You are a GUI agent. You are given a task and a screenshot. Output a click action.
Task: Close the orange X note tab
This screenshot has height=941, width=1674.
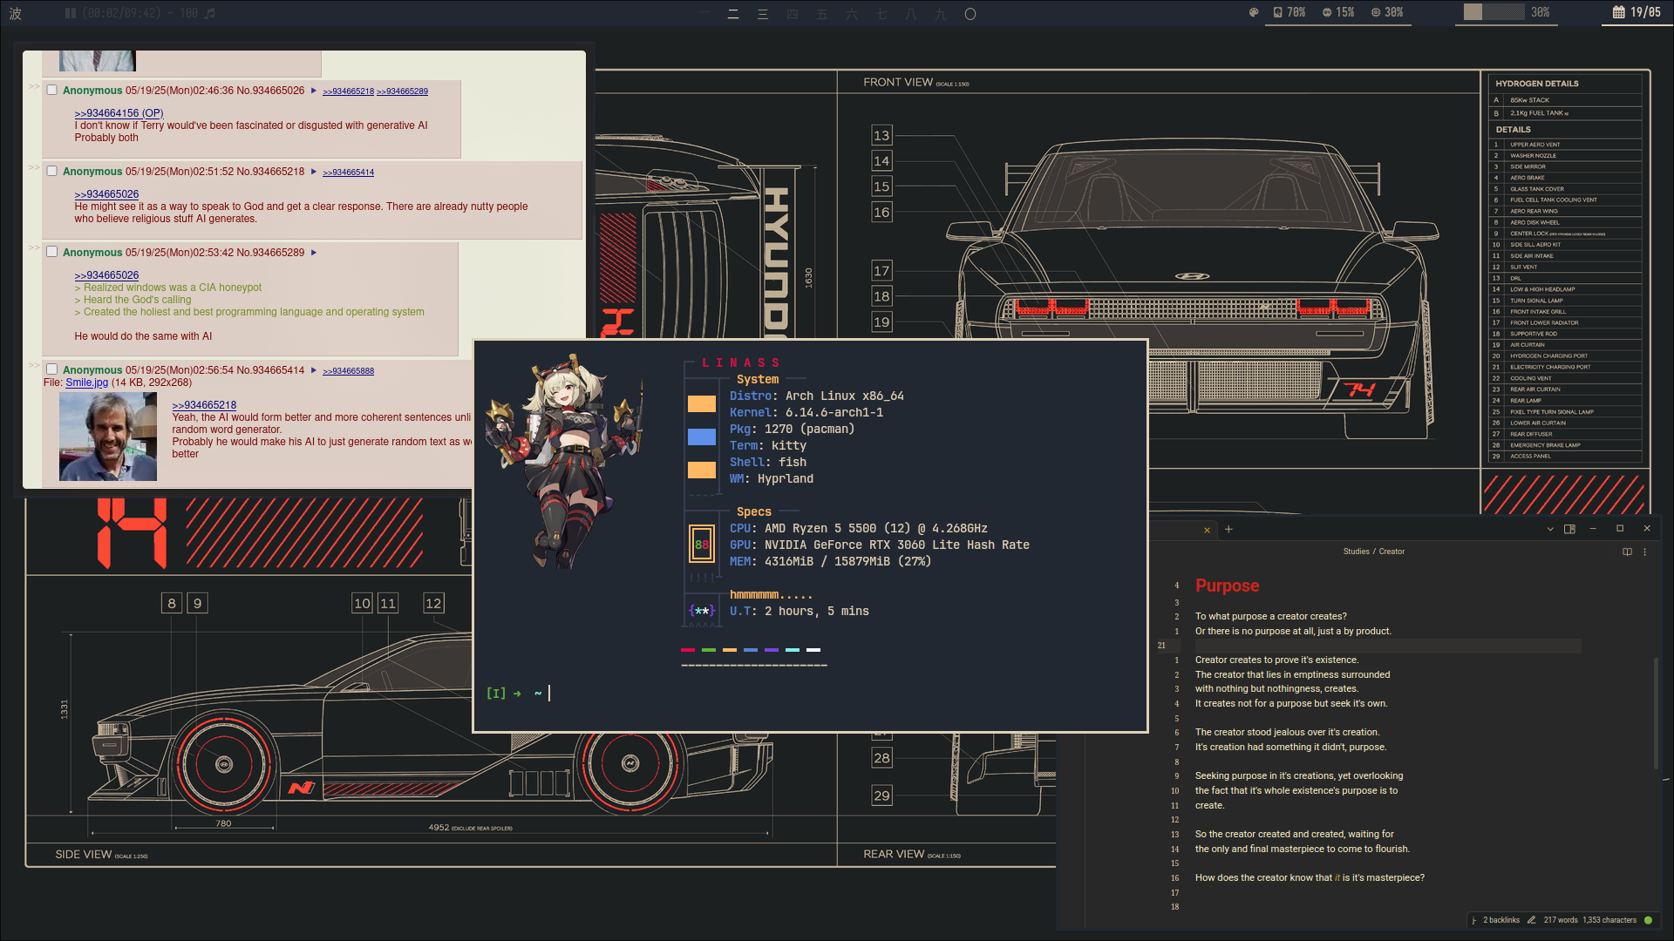[1207, 530]
